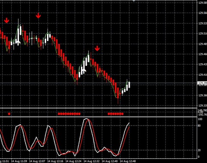
Task: Click the stochastic 80 level label
Action: point(199,126)
